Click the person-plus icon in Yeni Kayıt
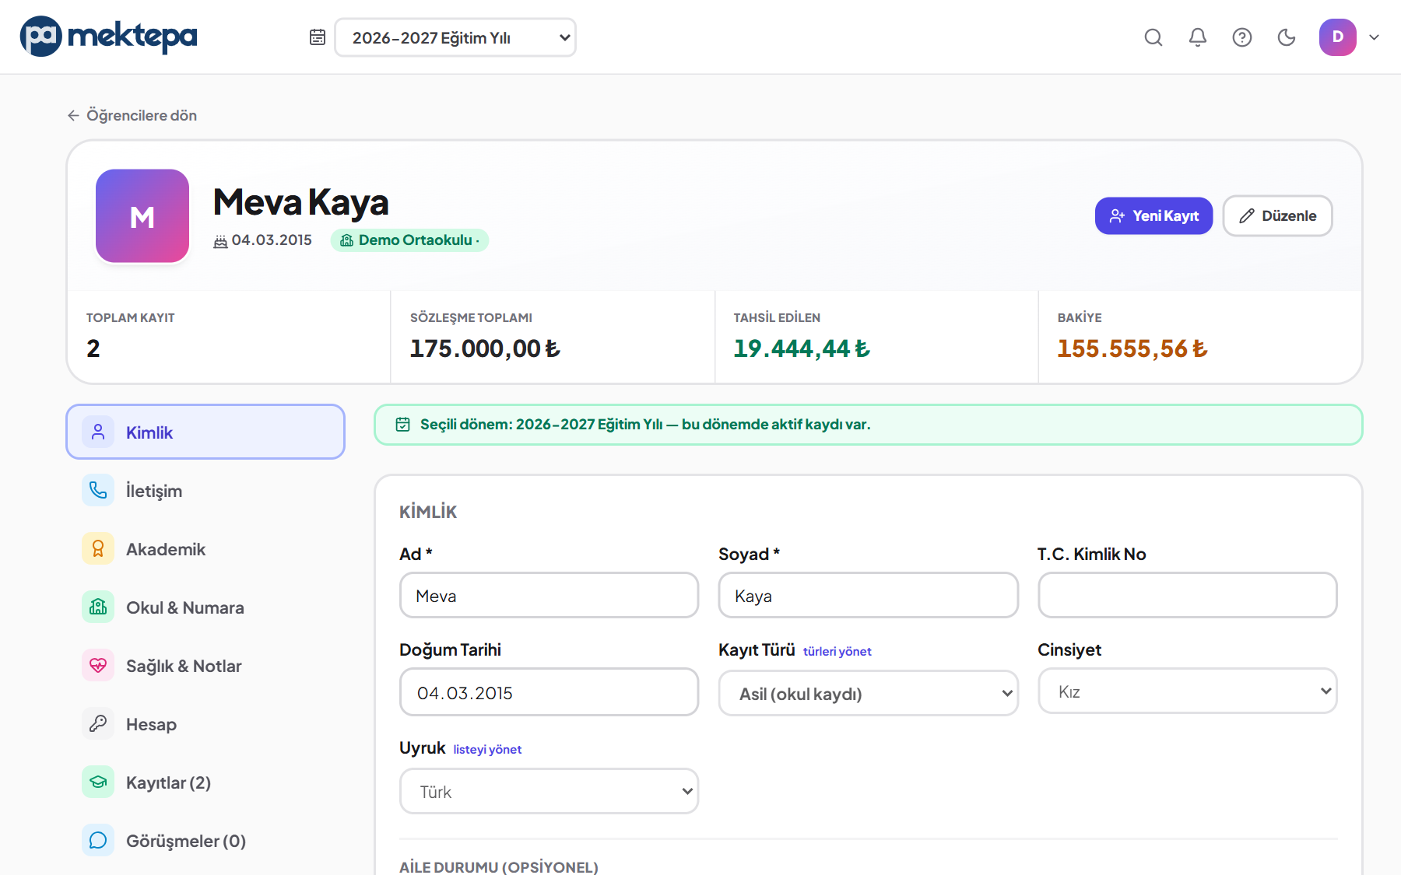Screen dimensions: 1401x875 tap(1118, 216)
